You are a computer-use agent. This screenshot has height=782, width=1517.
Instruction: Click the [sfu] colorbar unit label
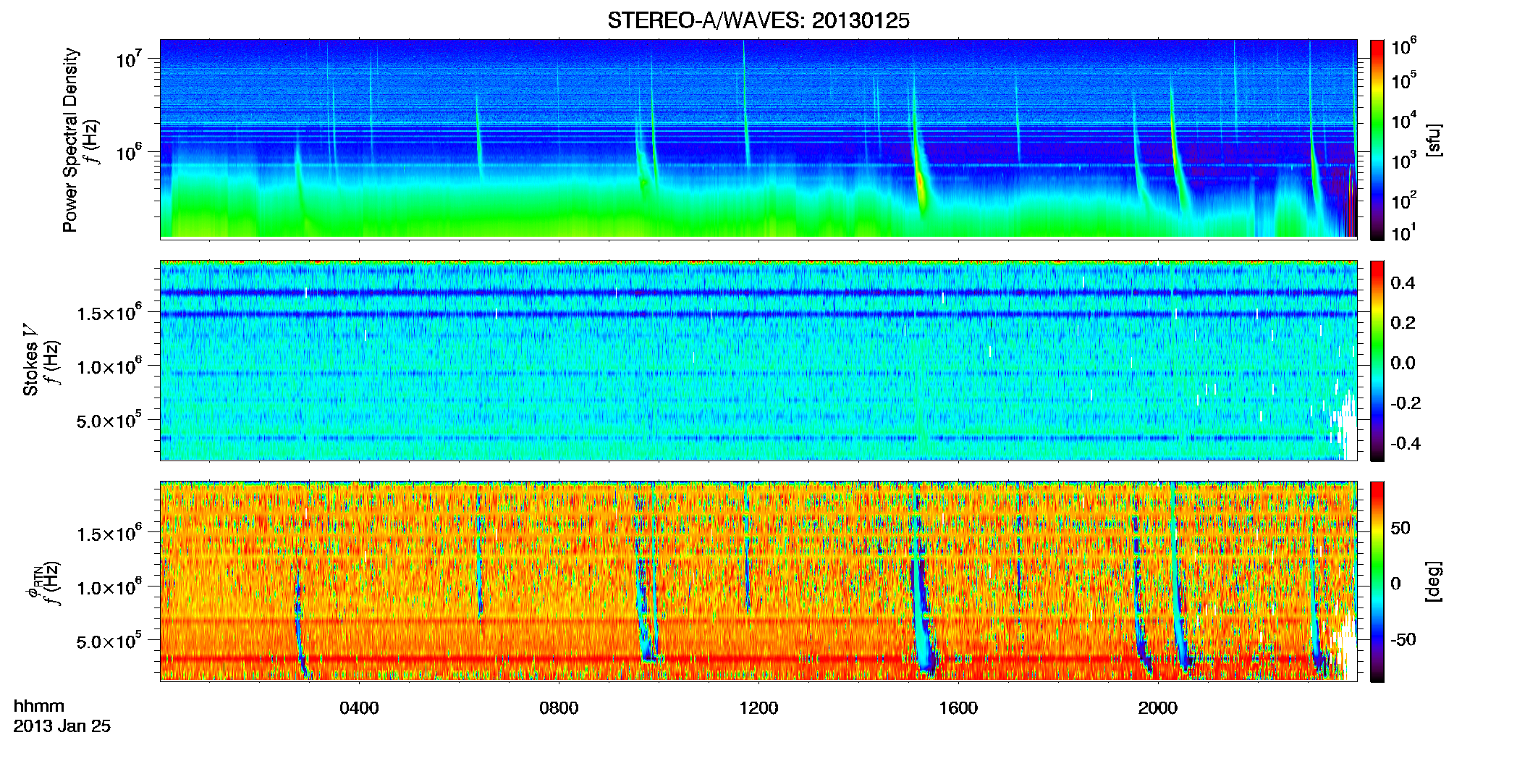click(x=1434, y=140)
